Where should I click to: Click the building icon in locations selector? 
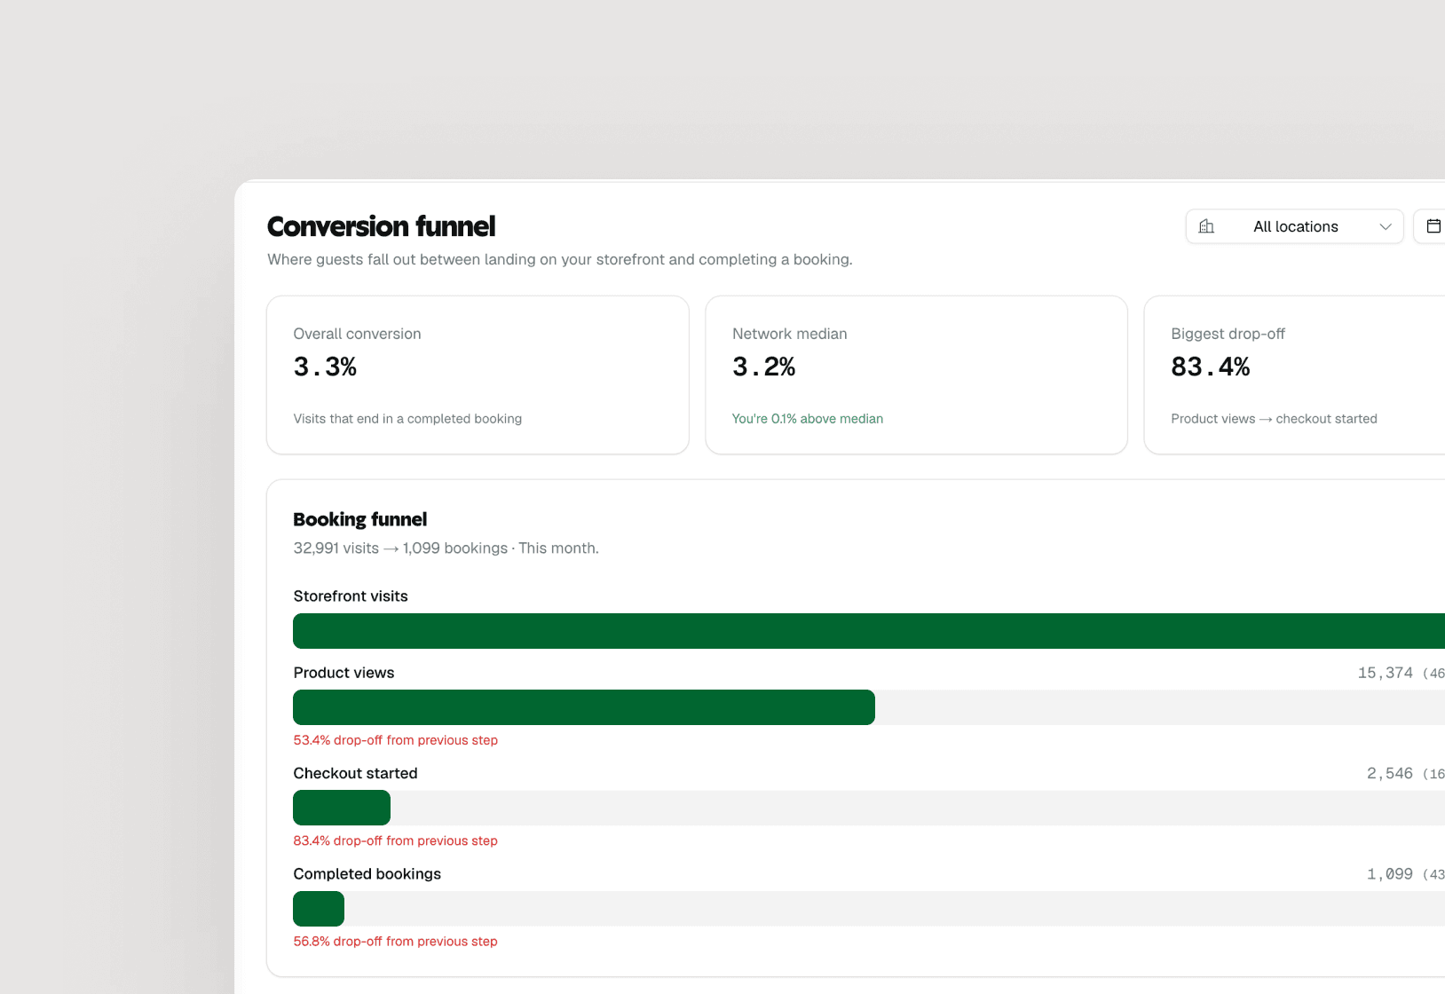[1206, 226]
